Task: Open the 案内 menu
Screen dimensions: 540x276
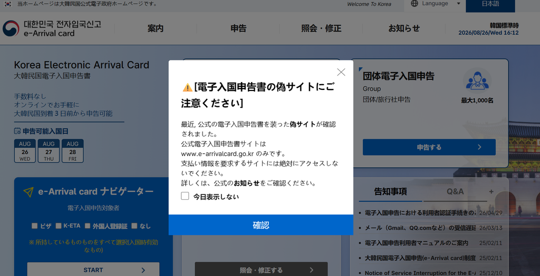Action: (x=156, y=28)
